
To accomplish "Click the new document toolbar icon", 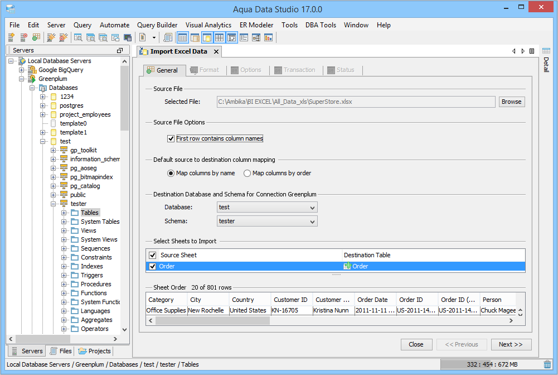I will point(143,37).
